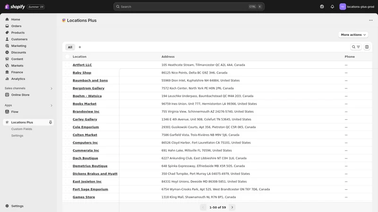This screenshot has width=378, height=212.
Task: Click the Shopify logo
Action: coord(15,7)
